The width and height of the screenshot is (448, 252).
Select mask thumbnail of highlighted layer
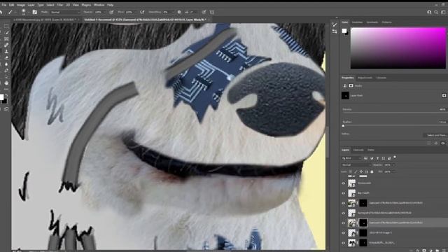tap(363, 223)
